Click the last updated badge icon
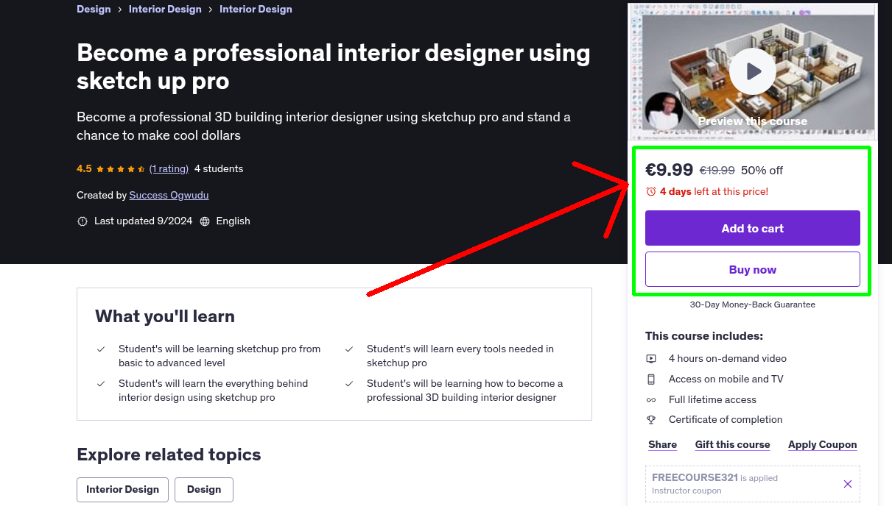Screen dimensions: 892x506 82,221
